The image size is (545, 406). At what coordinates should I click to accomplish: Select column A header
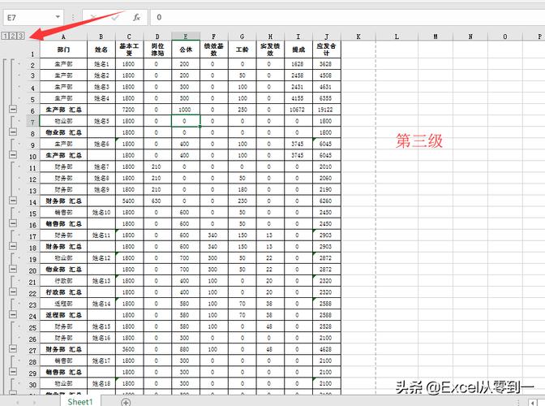[63, 37]
